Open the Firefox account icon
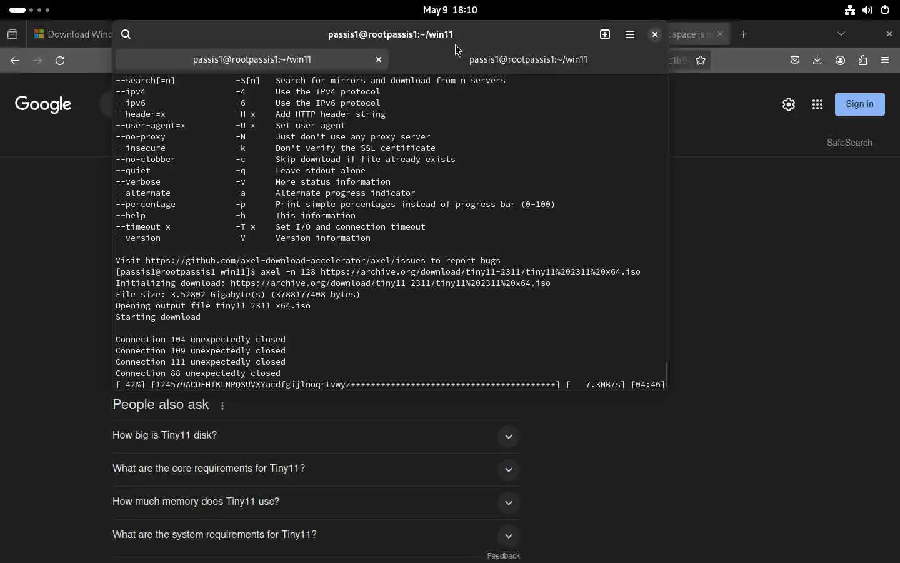This screenshot has height=563, width=900. pyautogui.click(x=840, y=61)
